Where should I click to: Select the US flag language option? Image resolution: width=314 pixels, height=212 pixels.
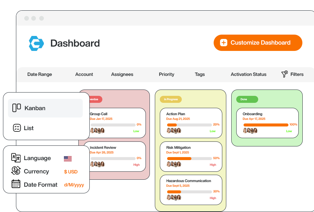pos(68,159)
